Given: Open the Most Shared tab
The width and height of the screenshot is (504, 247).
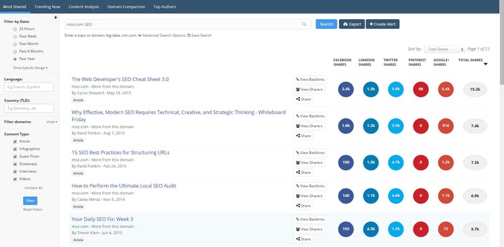Looking at the screenshot, I should [x=15, y=7].
